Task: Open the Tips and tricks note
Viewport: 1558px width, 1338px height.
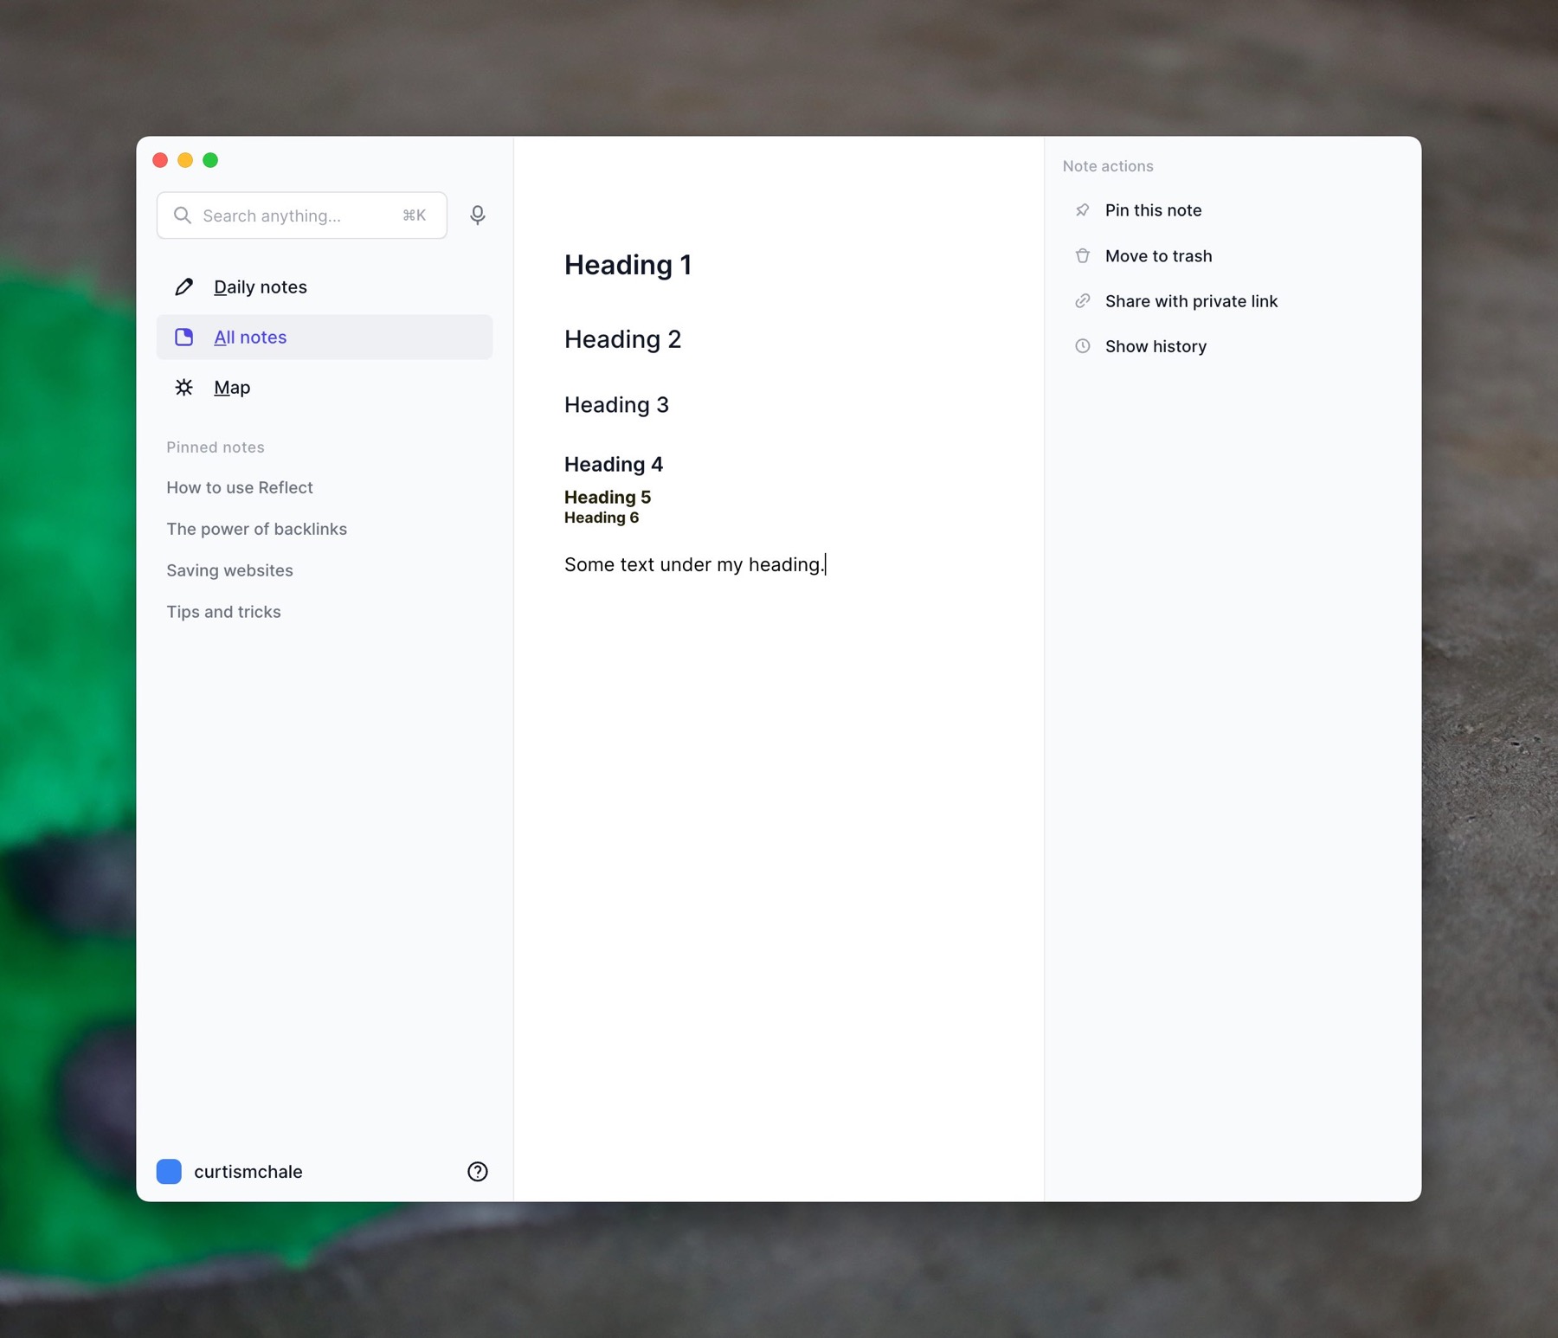Action: [223, 613]
